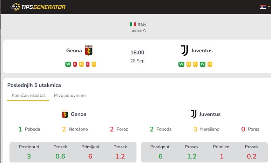Viewport: 271px width, 163px height.
Task: Click the TipsGenerator logo
Action: click(38, 7)
